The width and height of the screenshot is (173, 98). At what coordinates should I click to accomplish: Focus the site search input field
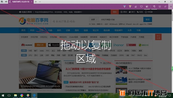tap(121, 20)
